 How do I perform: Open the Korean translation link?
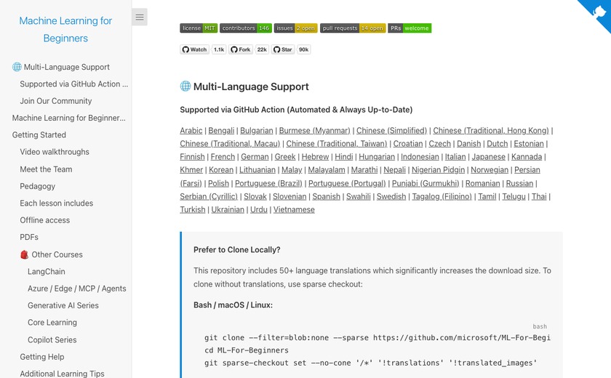point(221,170)
